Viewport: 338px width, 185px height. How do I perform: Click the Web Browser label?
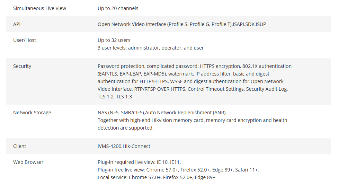pyautogui.click(x=28, y=162)
